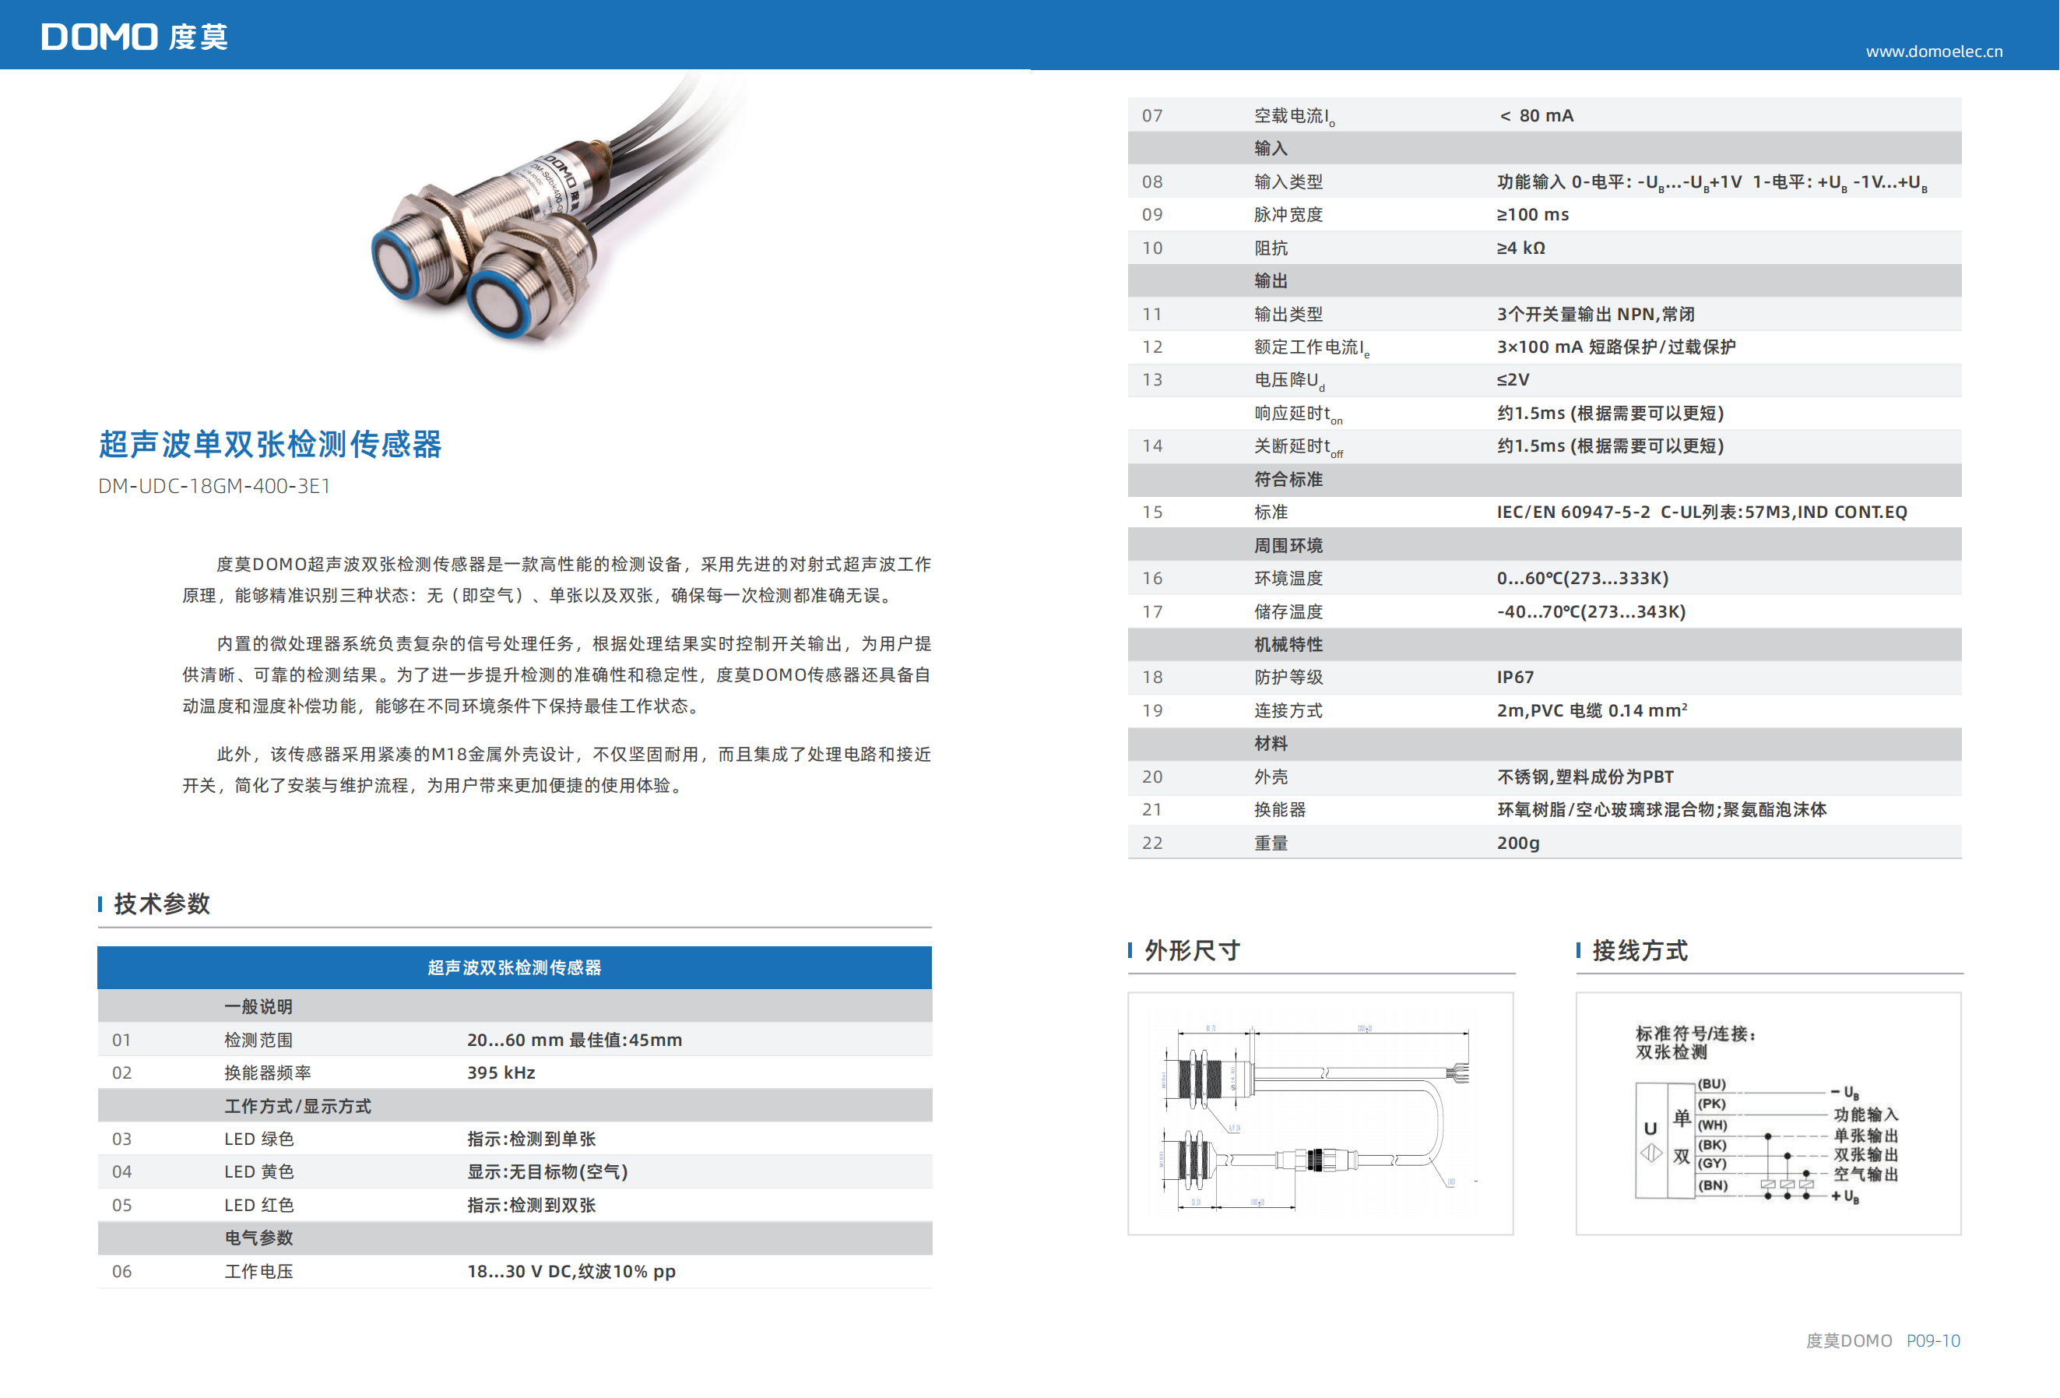Click the 输入类型 row label
The image size is (2060, 1398).
tap(1288, 181)
